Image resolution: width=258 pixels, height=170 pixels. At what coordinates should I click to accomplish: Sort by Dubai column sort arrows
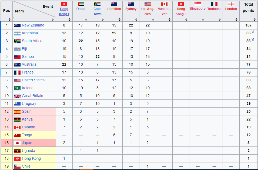(86, 20)
